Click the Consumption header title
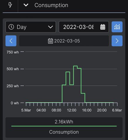The width and height of the screenshot is (128, 140). [x=51, y=5]
